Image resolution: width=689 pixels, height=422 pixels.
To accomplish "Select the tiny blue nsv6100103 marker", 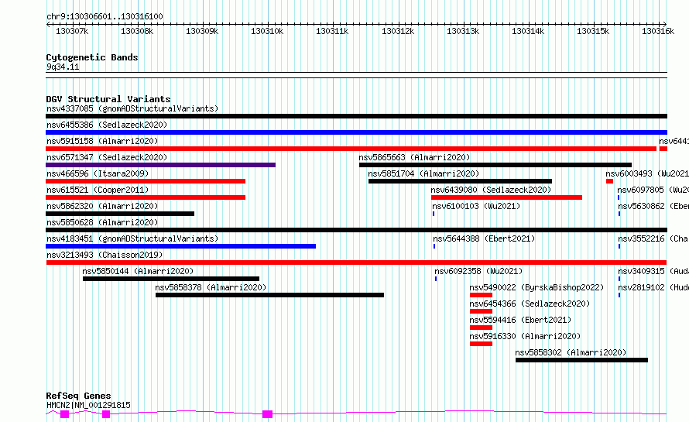I will click(434, 214).
